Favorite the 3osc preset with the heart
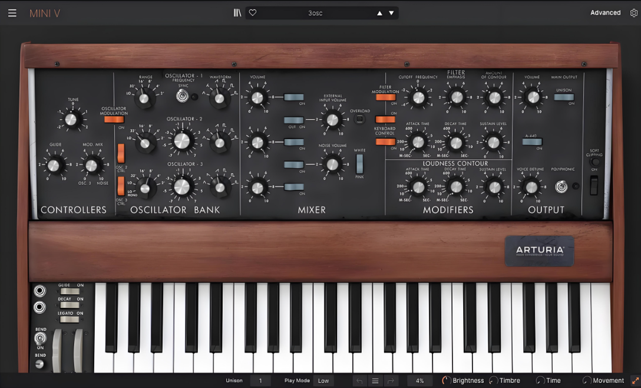The width and height of the screenshot is (641, 388). [x=253, y=13]
